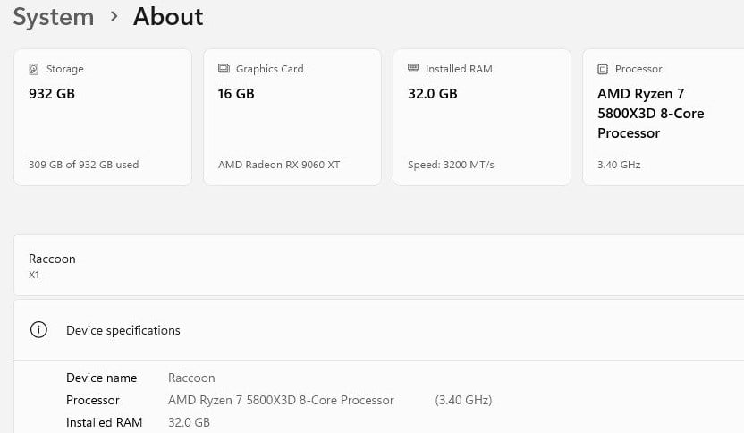Viewport: 744px width, 433px height.
Task: Click the info icon beside Device specifications
Action: tap(38, 330)
